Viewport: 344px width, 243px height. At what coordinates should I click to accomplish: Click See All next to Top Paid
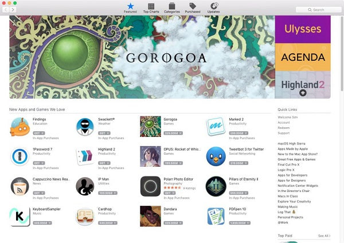(324, 236)
